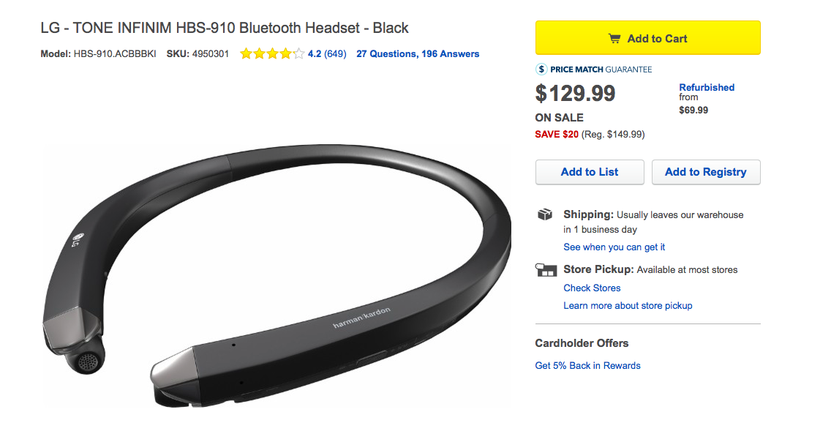
Task: Click the star rating icons
Action: (271, 54)
